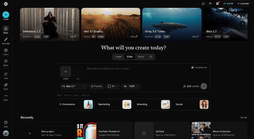The height and width of the screenshot is (139, 254).
Task: Open notifications bell
Action: (x=203, y=4)
